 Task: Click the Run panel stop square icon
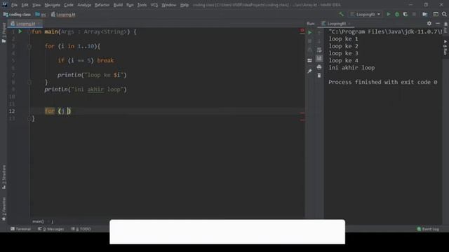(x=310, y=41)
